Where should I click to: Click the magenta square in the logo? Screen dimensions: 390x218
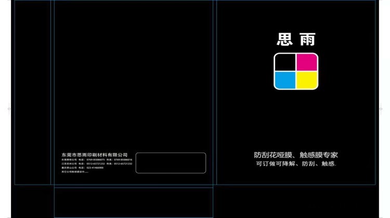pyautogui.click(x=307, y=62)
